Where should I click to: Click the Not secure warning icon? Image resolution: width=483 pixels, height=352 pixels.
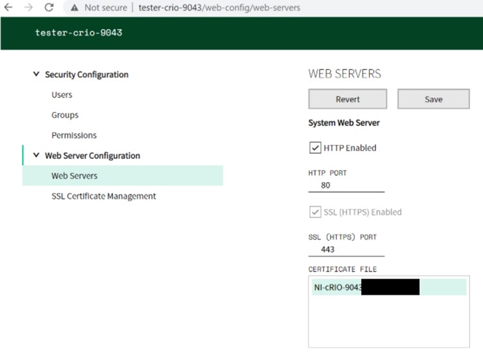click(75, 8)
